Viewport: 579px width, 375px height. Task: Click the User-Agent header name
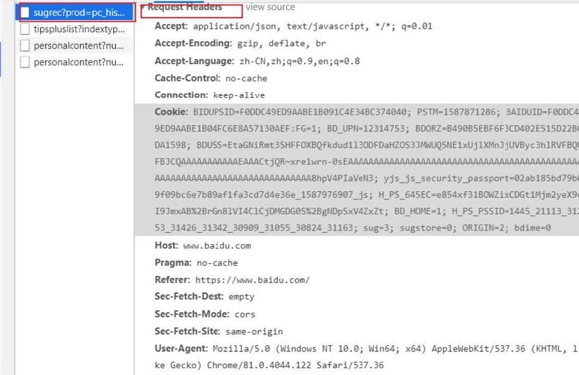(x=181, y=348)
